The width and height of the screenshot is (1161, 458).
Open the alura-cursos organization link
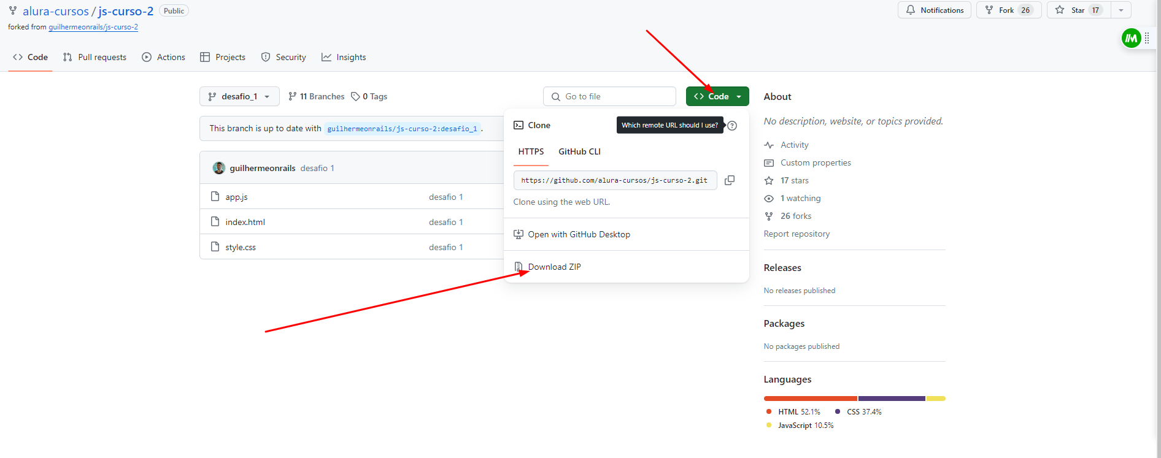pyautogui.click(x=56, y=11)
